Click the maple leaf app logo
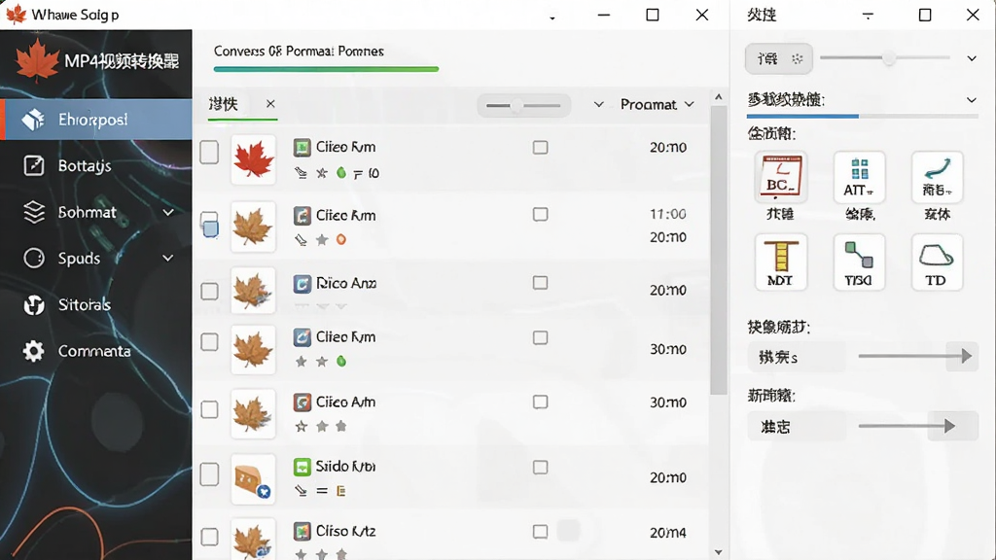996x560 pixels. (37, 60)
